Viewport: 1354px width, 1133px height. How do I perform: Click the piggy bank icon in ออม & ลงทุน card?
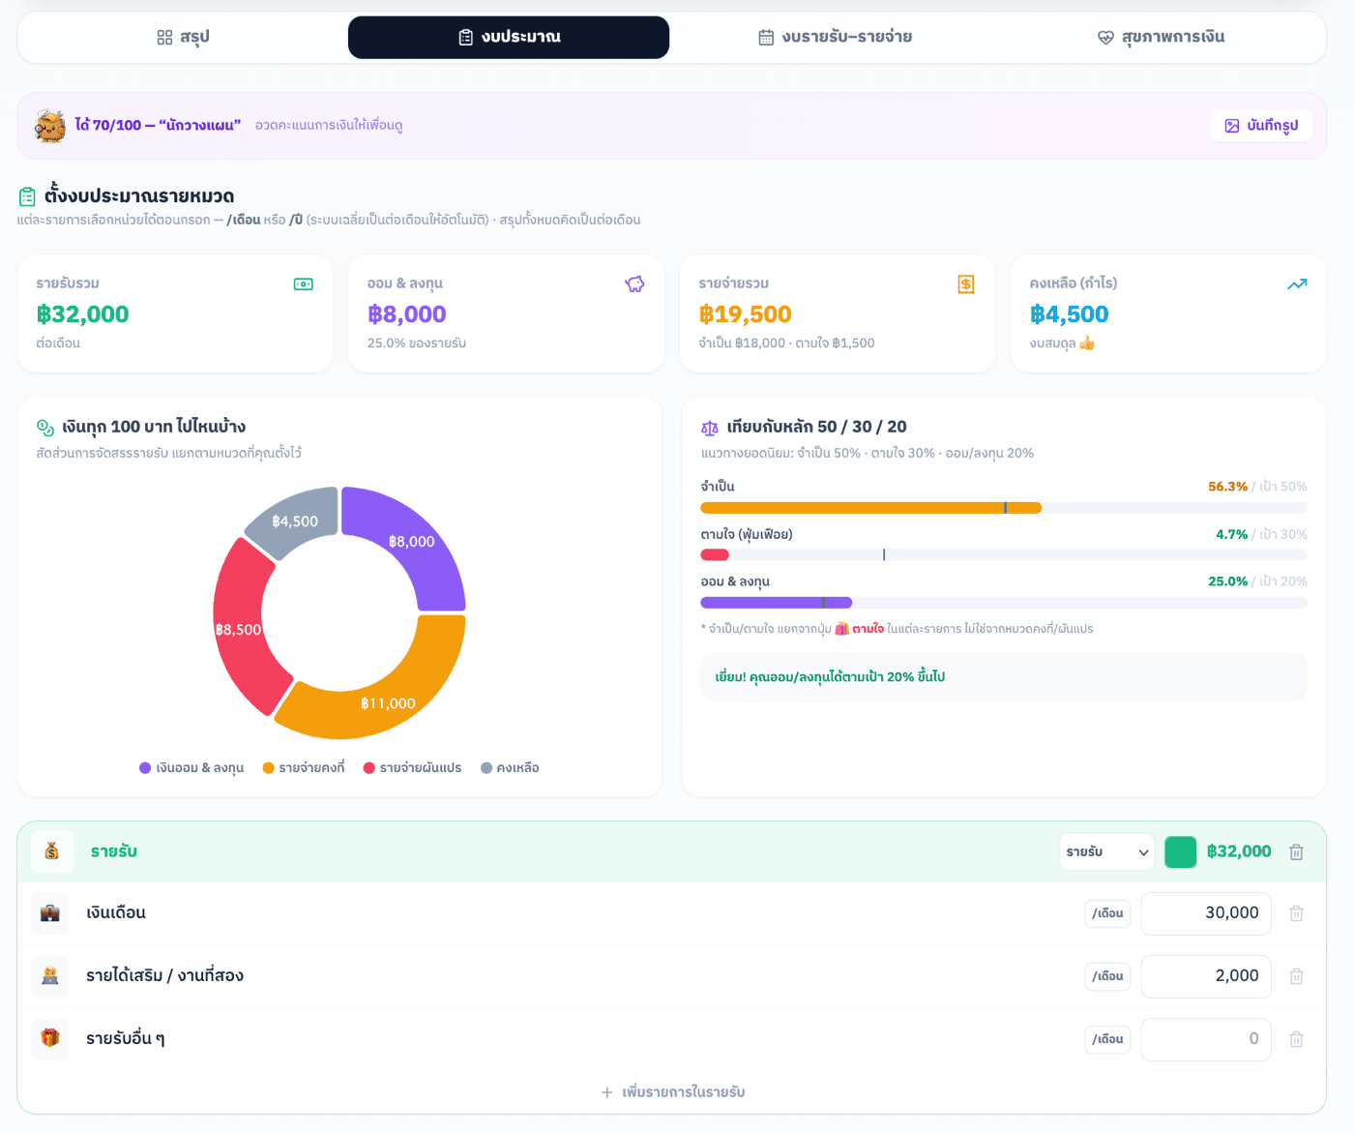pos(634,283)
